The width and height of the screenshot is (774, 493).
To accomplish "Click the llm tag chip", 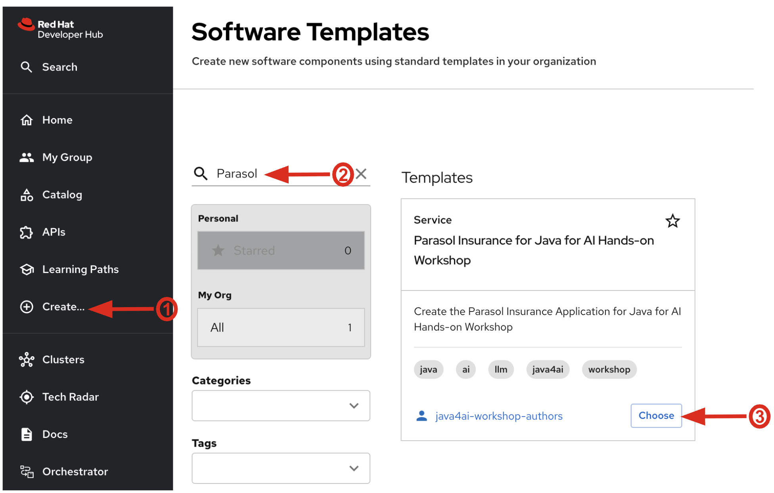I will (x=501, y=369).
